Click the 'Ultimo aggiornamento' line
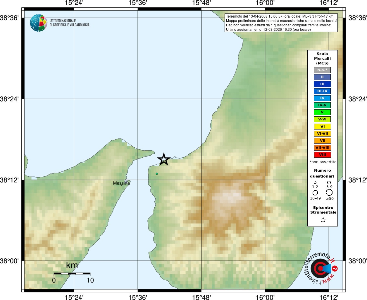367x300 pixels. (x=268, y=30)
